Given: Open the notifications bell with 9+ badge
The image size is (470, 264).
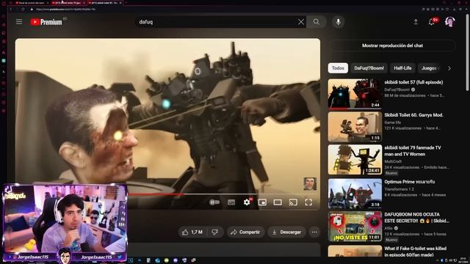Looking at the screenshot, I should 432,22.
